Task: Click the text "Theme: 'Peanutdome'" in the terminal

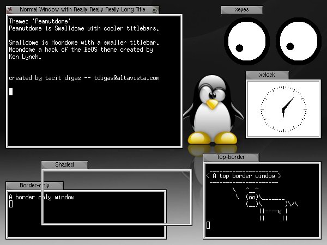Action: click(40, 21)
